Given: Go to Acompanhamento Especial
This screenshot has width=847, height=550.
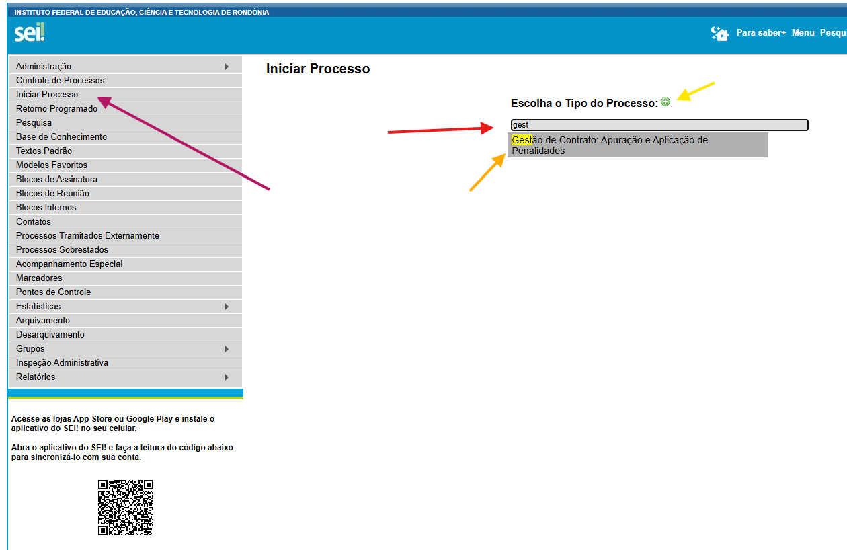Looking at the screenshot, I should coord(69,264).
